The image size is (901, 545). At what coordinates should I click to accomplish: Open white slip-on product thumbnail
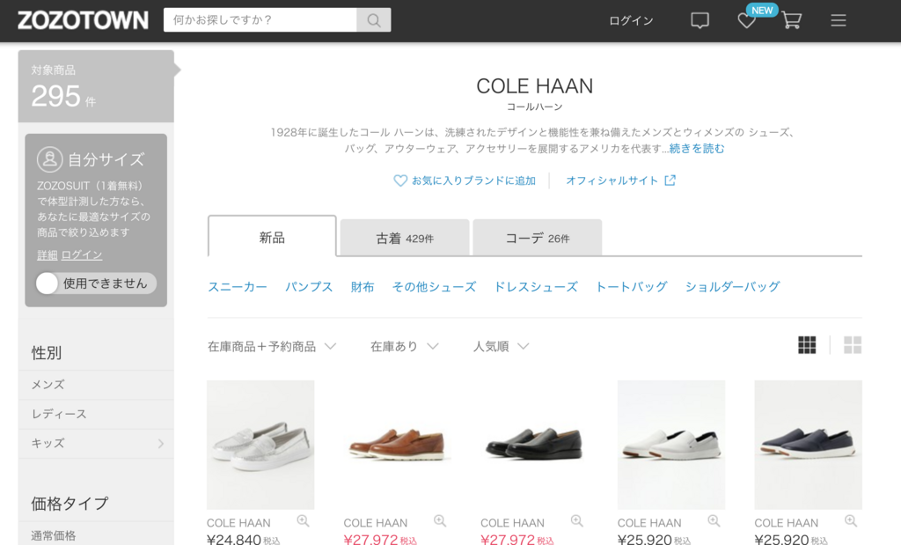[x=671, y=445]
